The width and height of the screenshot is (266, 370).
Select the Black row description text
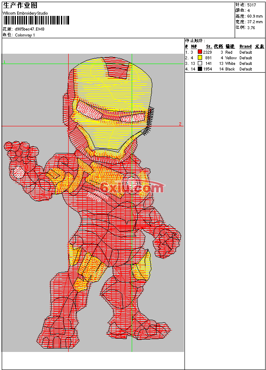pyautogui.click(x=230, y=69)
